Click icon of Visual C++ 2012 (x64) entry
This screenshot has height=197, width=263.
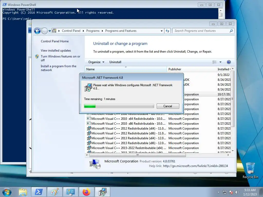89,128
